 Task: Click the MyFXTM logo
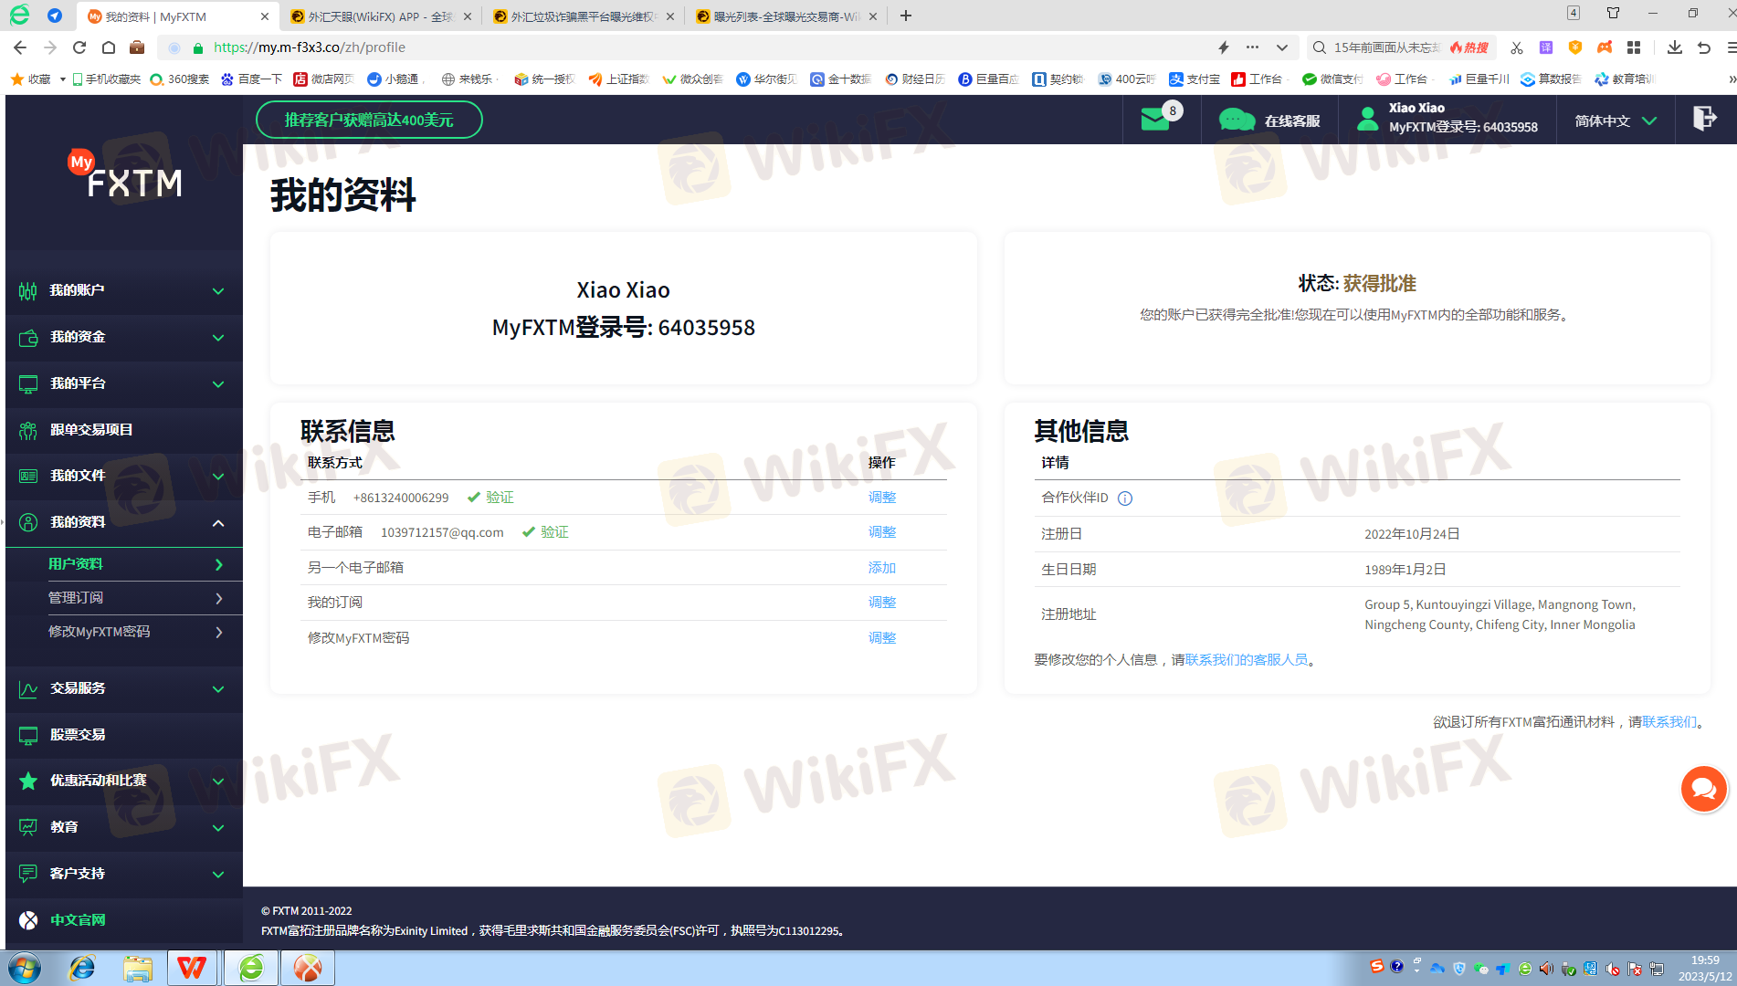tap(125, 174)
